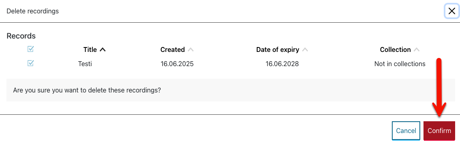The image size is (460, 146).
Task: Click the sort arrow next to Collection
Action: point(417,50)
